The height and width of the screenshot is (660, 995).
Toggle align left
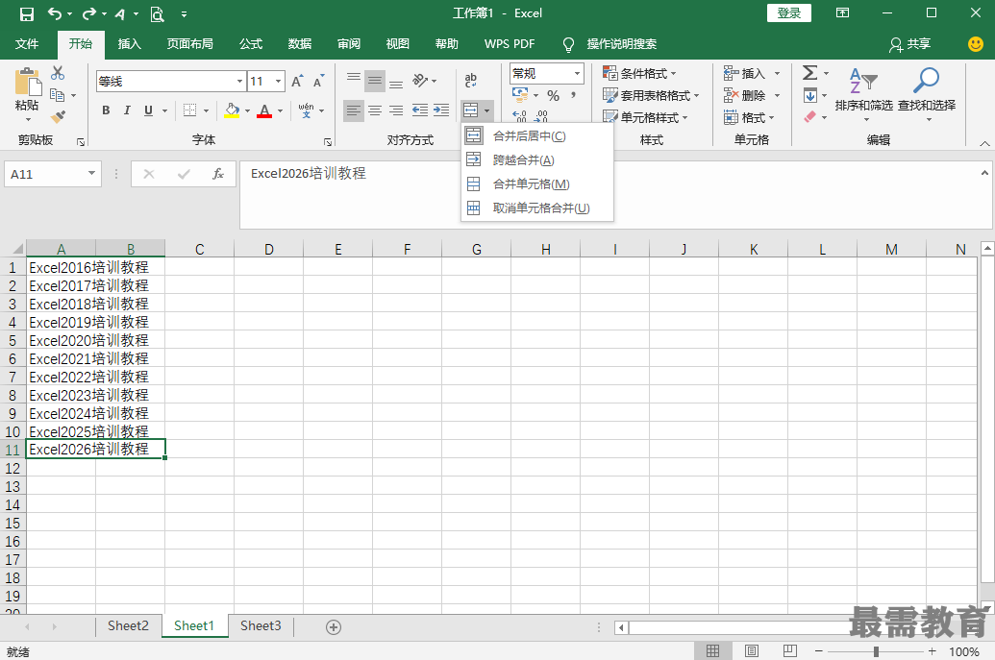354,110
